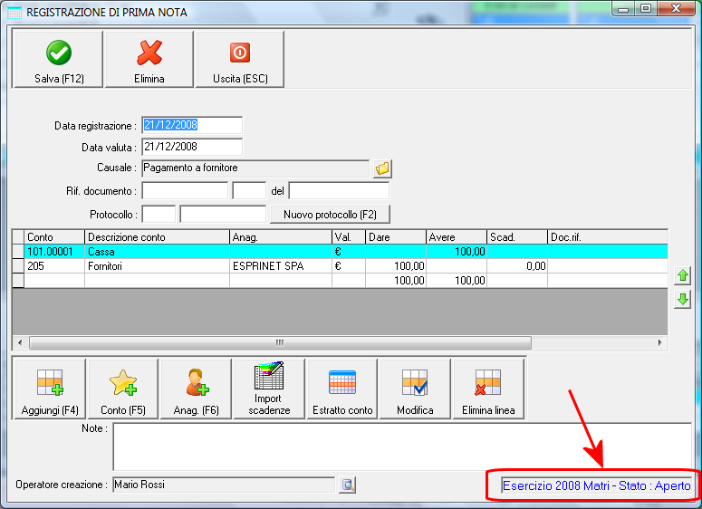Image resolution: width=702 pixels, height=509 pixels.
Task: Click the Modifica edit row button
Action: point(415,389)
